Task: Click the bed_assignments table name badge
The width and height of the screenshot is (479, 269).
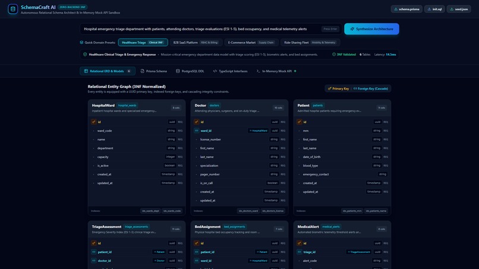Action: tap(234, 227)
